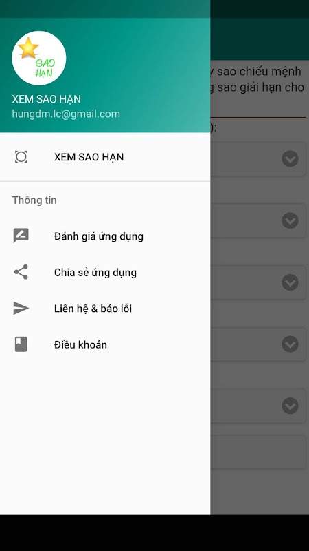The height and width of the screenshot is (551, 309).
Task: Select Đánh giá ứng dụng from drawer
Action: 105,236
